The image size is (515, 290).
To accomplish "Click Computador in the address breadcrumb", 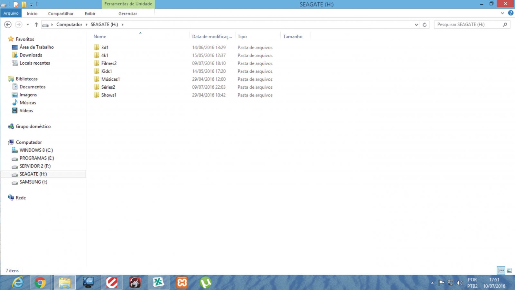I will pos(69,24).
